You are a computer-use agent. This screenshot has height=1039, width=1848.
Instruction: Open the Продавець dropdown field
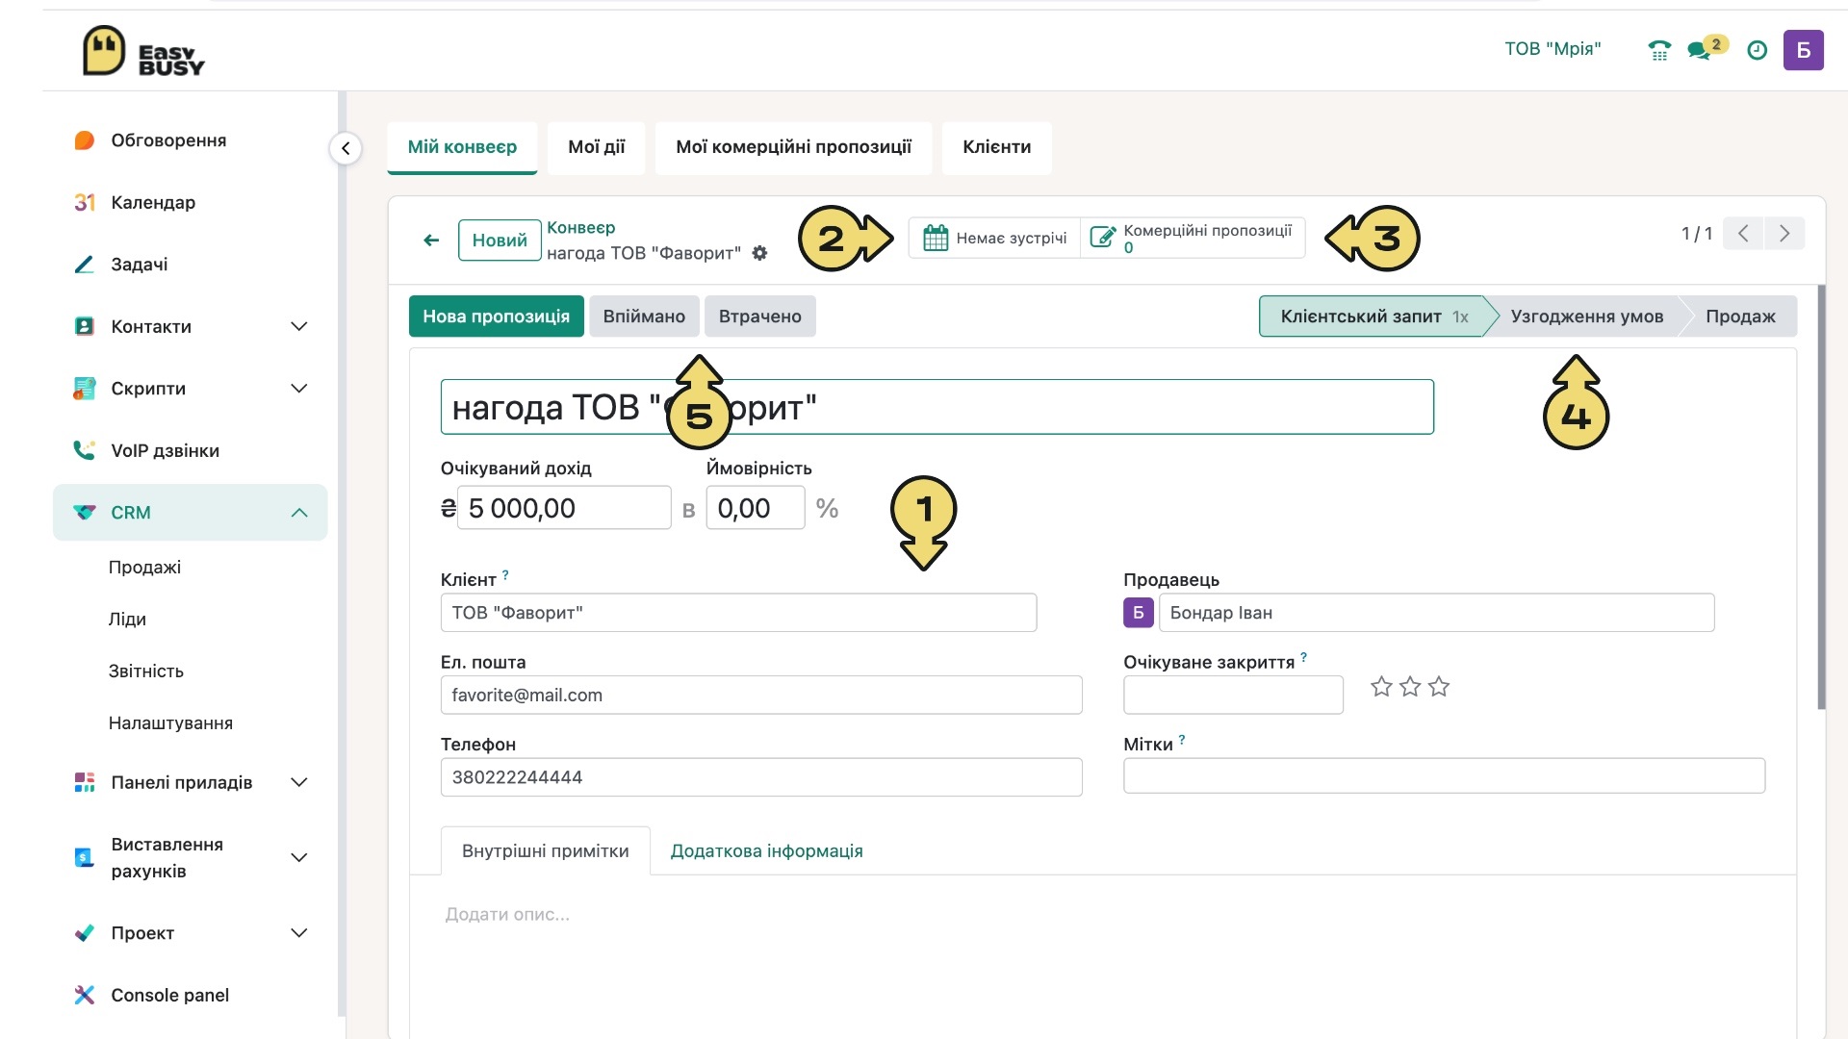click(x=1436, y=613)
